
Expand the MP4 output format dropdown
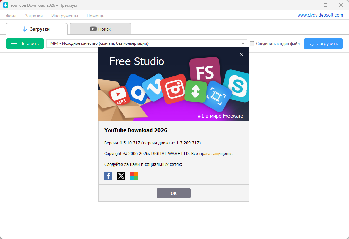(x=243, y=43)
